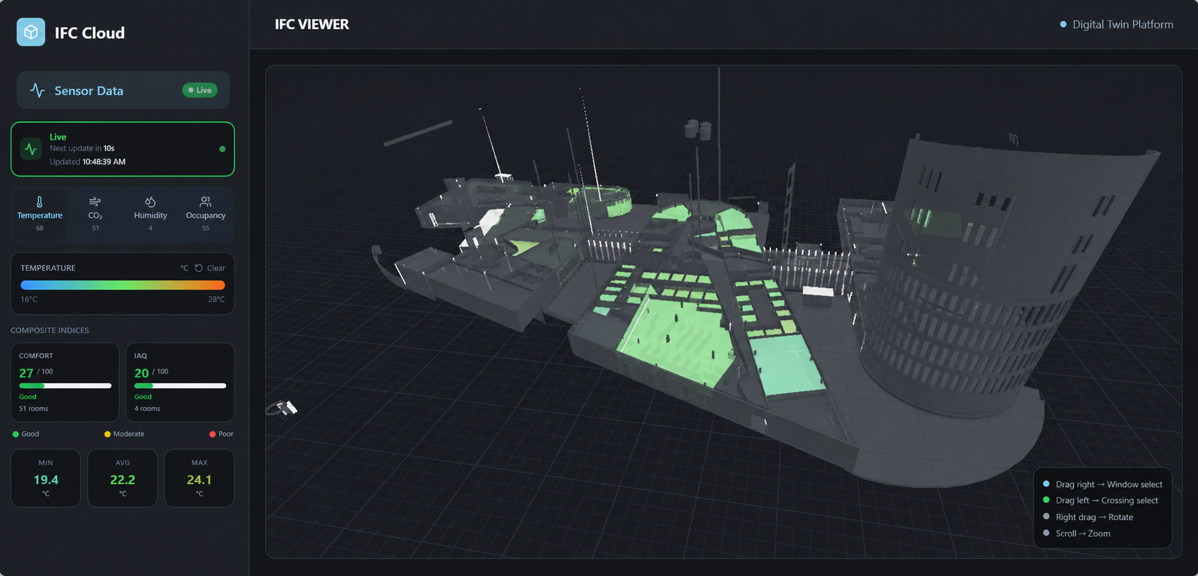This screenshot has width=1198, height=576.
Task: Select the Occupancy metric tab
Action: click(206, 214)
